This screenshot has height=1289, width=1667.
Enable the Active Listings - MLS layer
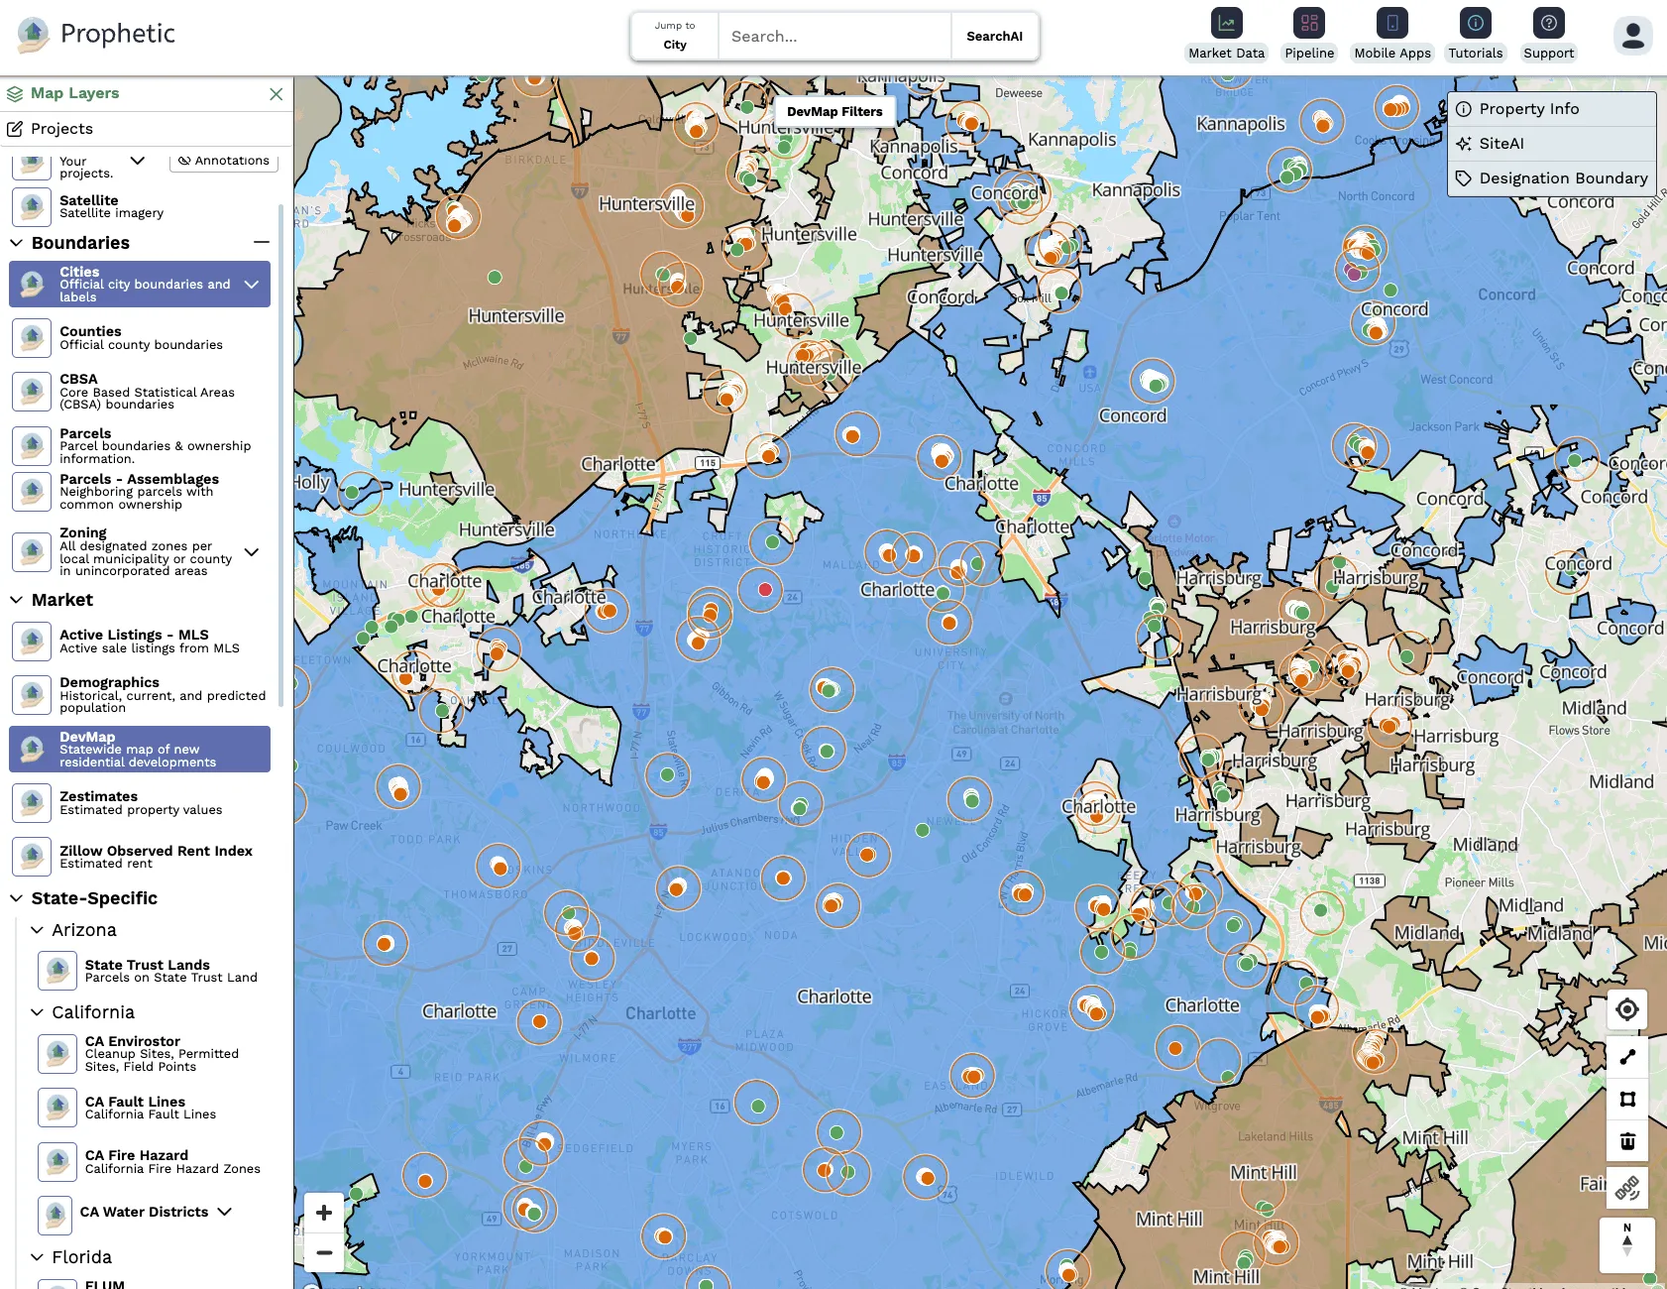tap(139, 642)
